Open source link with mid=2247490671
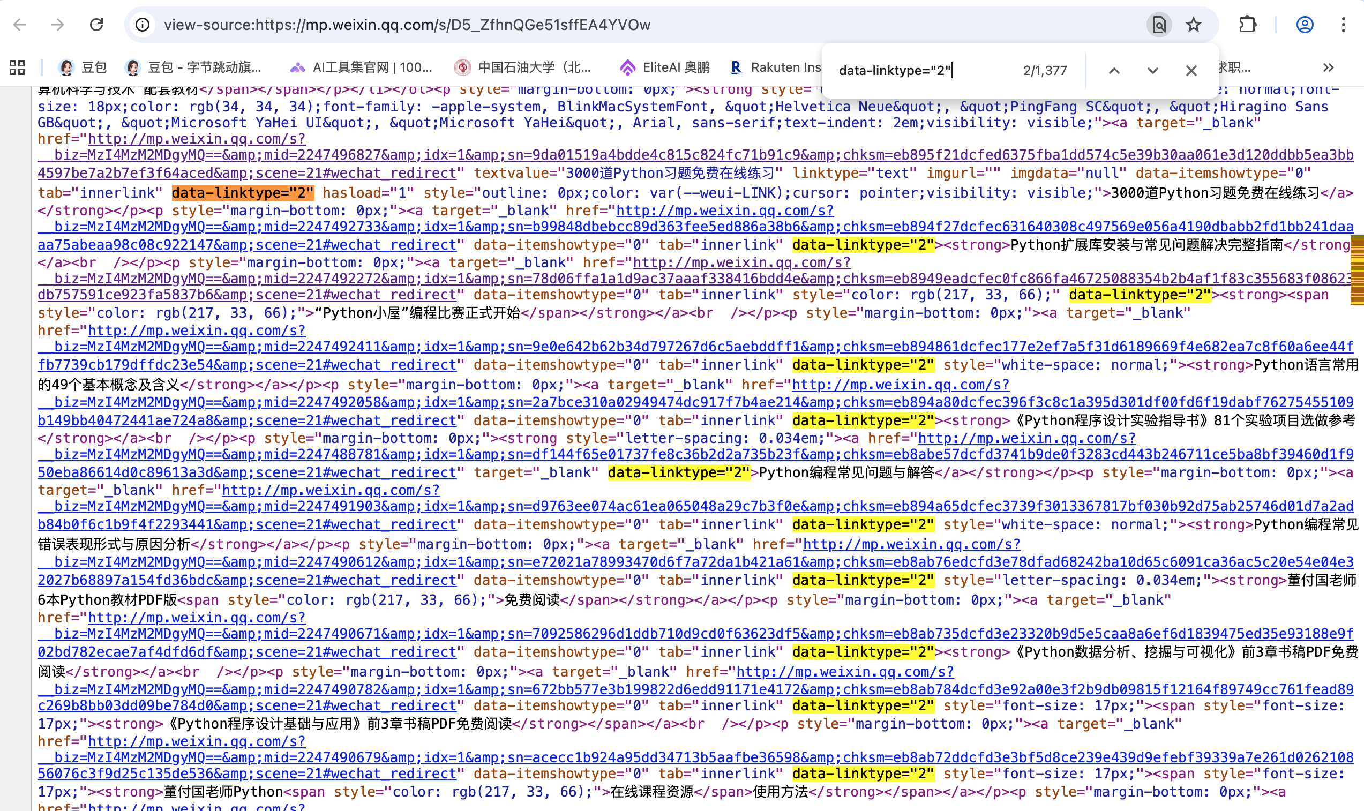 tap(695, 634)
